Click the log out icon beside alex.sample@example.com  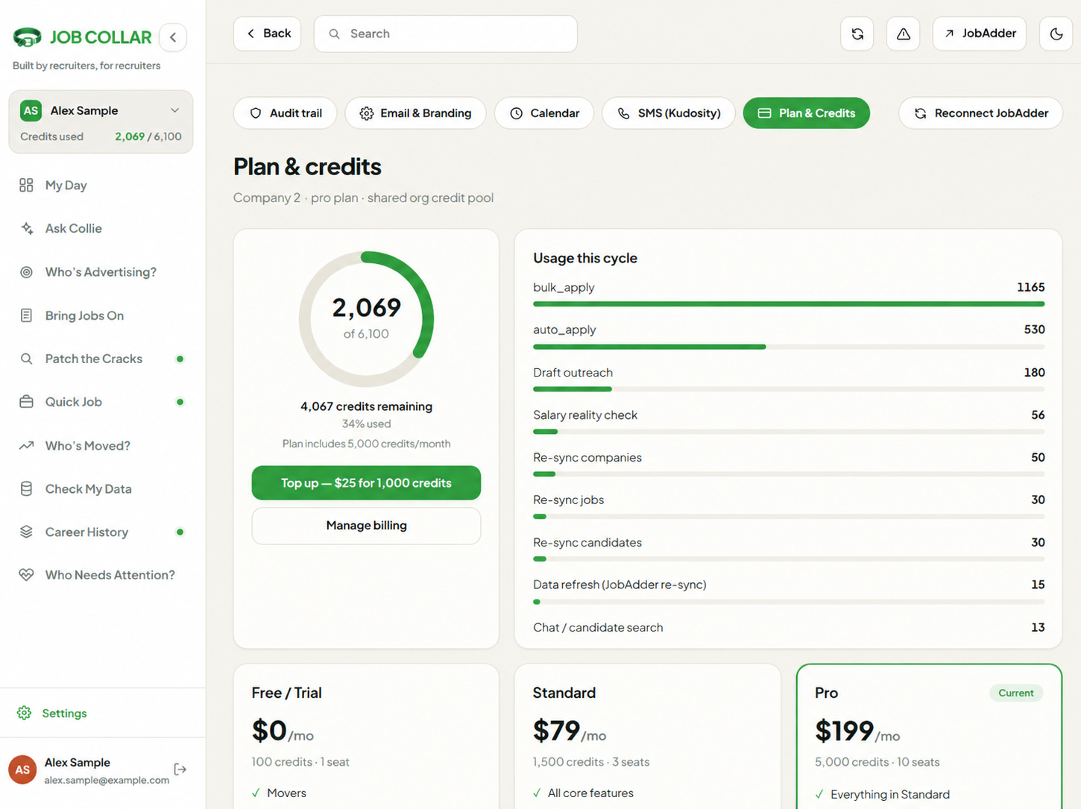(180, 769)
